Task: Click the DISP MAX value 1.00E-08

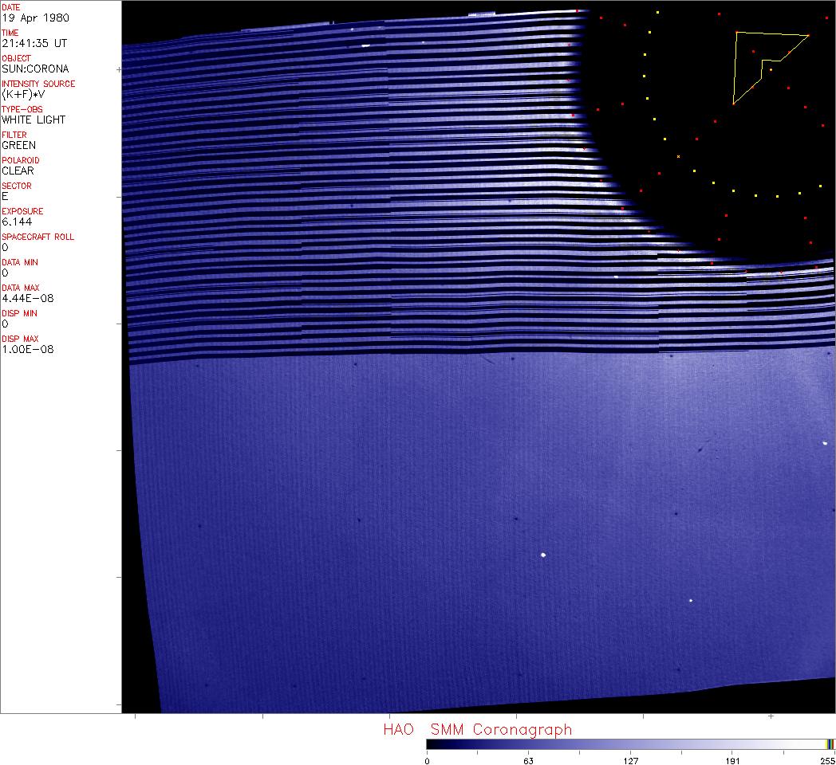Action: (27, 349)
